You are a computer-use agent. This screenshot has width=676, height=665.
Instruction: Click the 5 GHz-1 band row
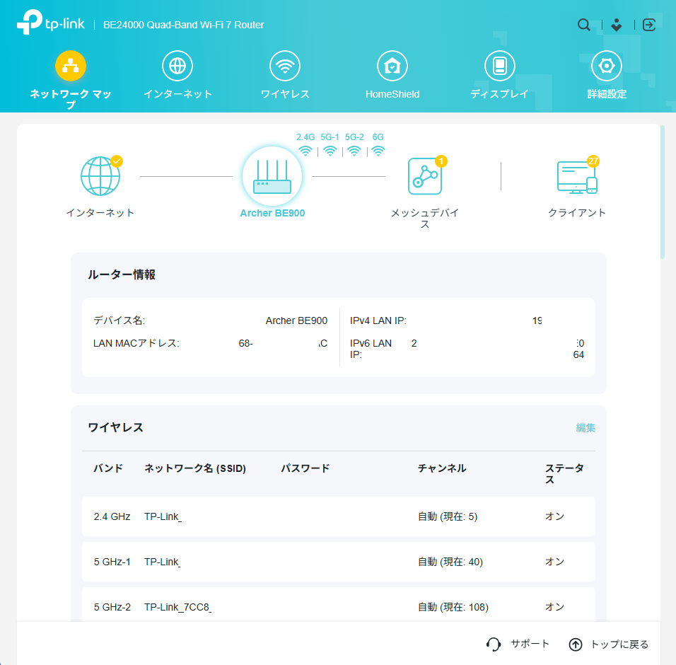(339, 562)
